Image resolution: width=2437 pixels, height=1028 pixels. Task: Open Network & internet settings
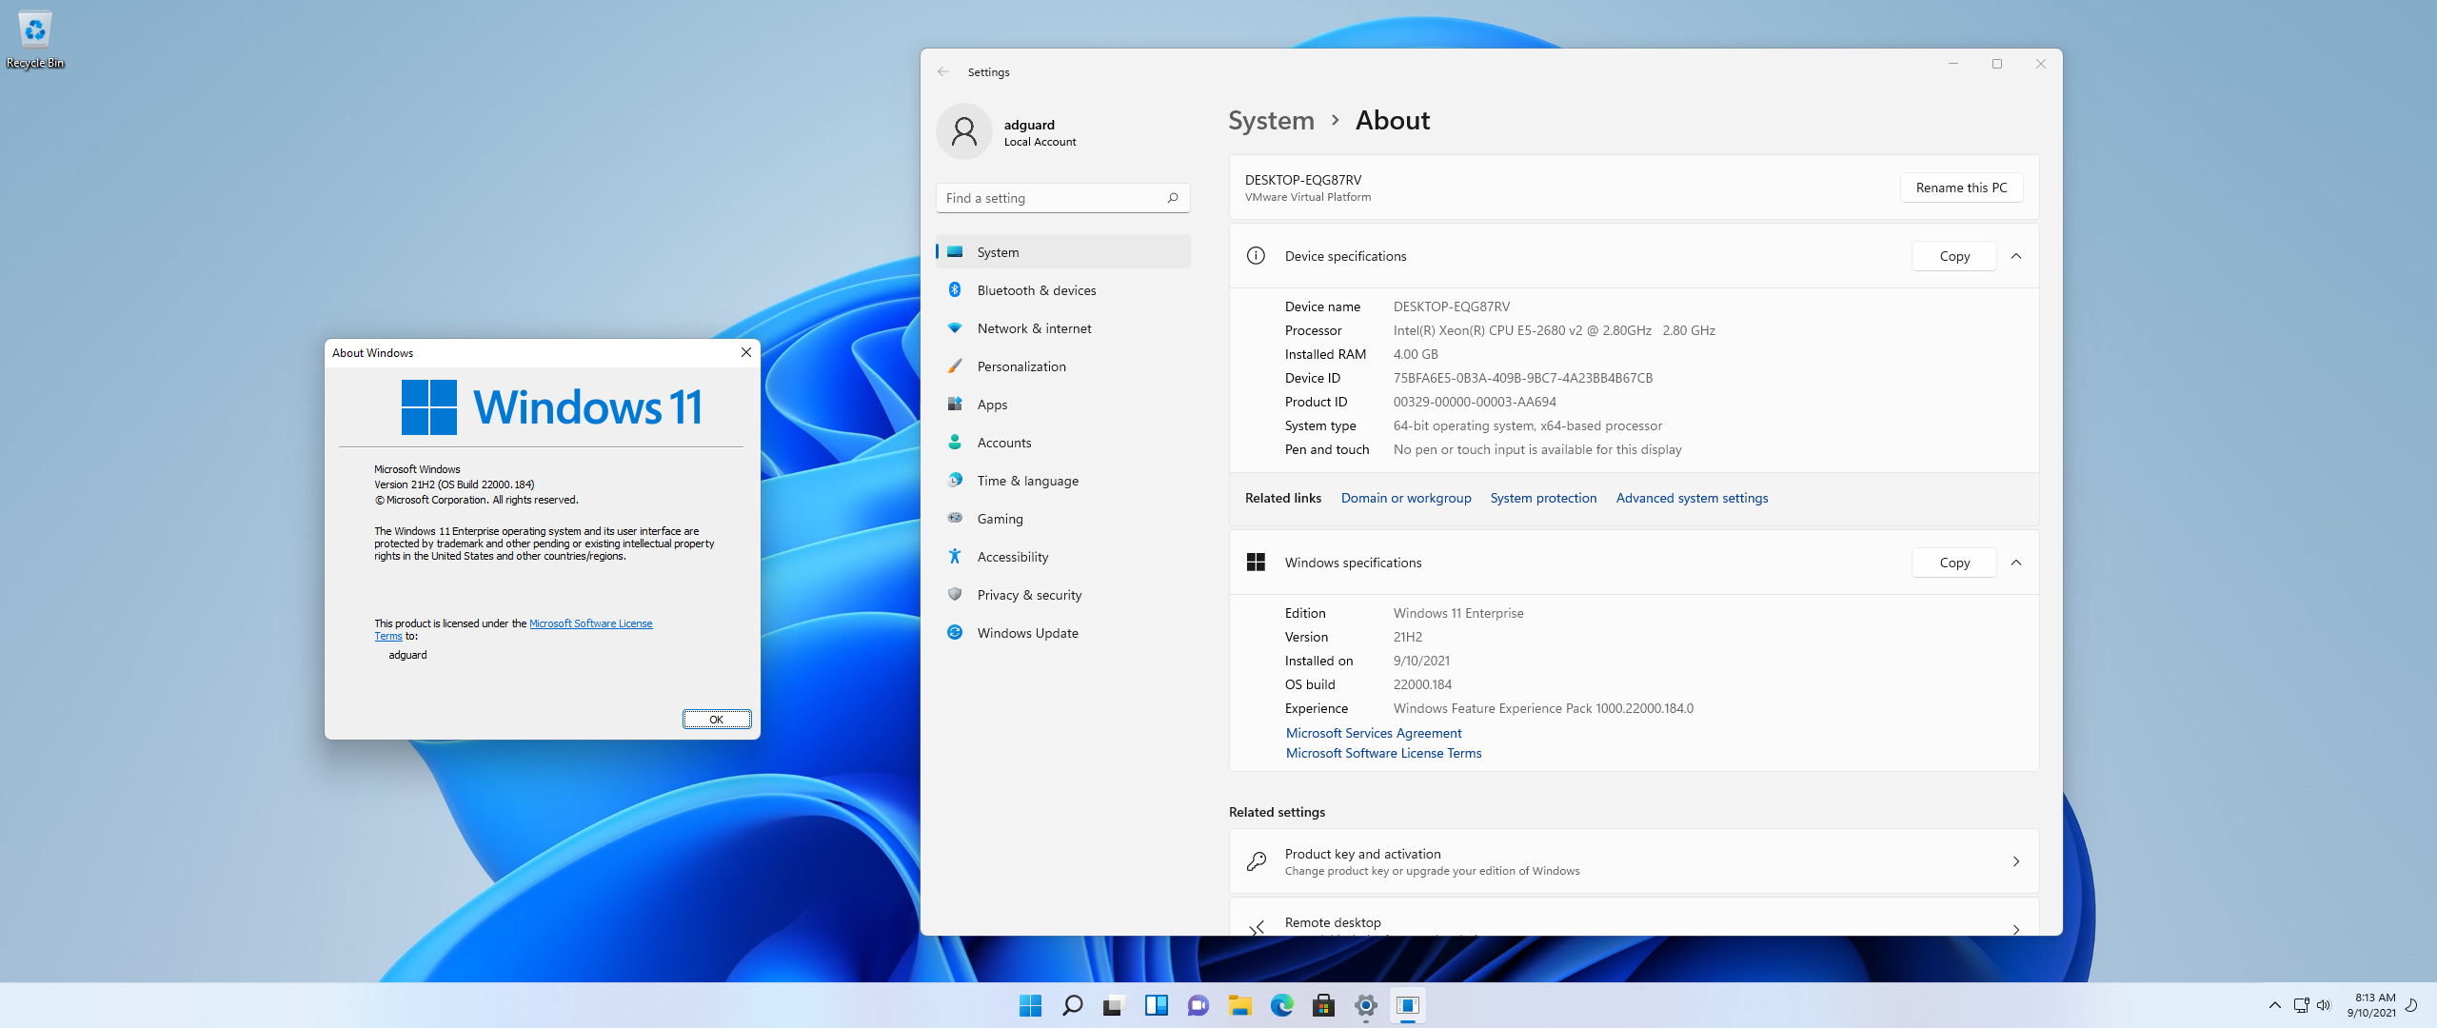pos(1034,328)
